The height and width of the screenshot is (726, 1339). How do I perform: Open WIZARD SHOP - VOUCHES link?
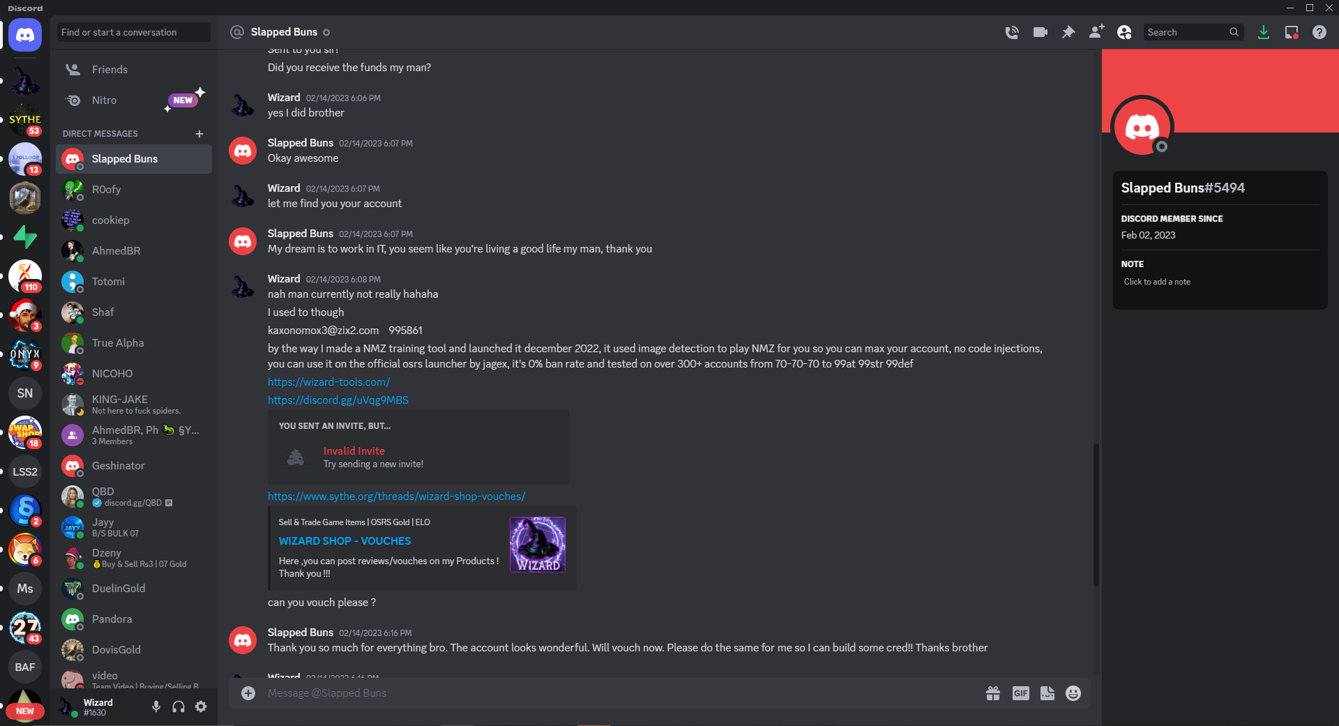(345, 541)
